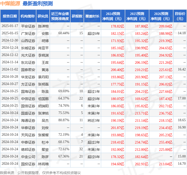Select the 国投证券 institution cell
The image size is (187, 175).
[28, 164]
